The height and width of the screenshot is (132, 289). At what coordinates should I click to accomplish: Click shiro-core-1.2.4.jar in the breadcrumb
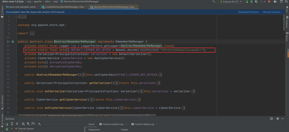point(13,2)
